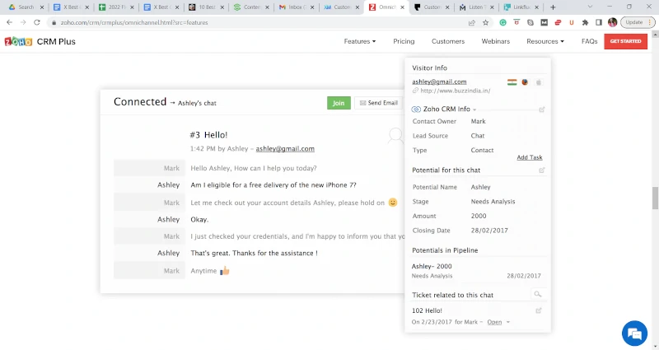659x350 pixels.
Task: Open the buzzindia.in visitor URL
Action: point(456,91)
